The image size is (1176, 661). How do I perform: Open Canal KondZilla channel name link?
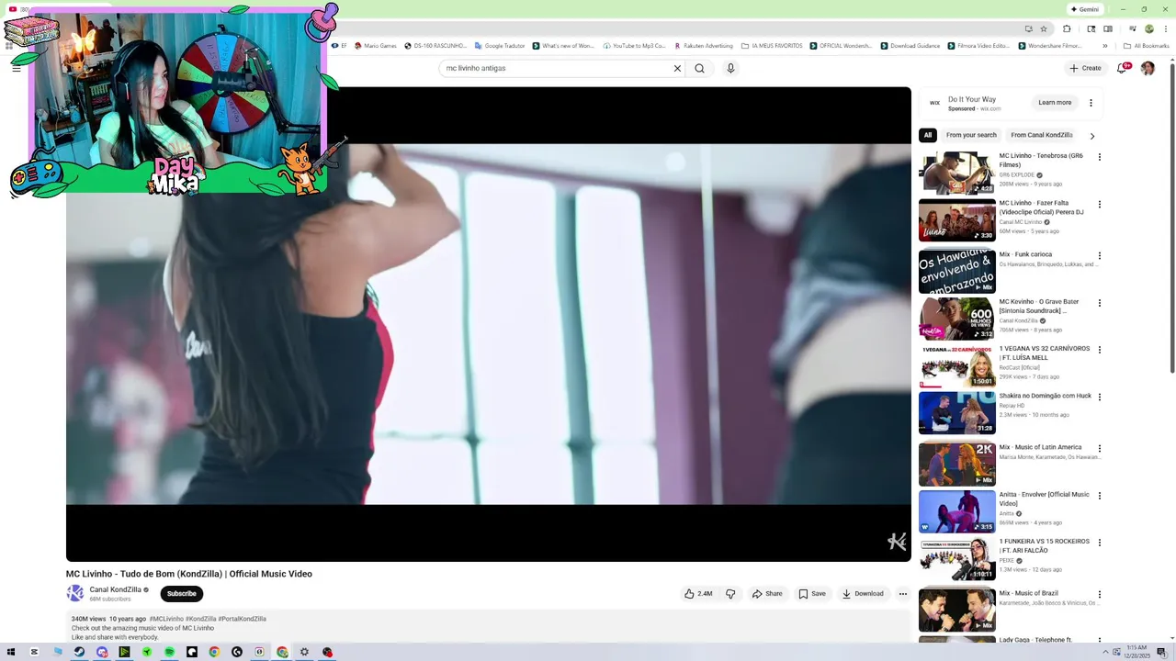pos(115,590)
